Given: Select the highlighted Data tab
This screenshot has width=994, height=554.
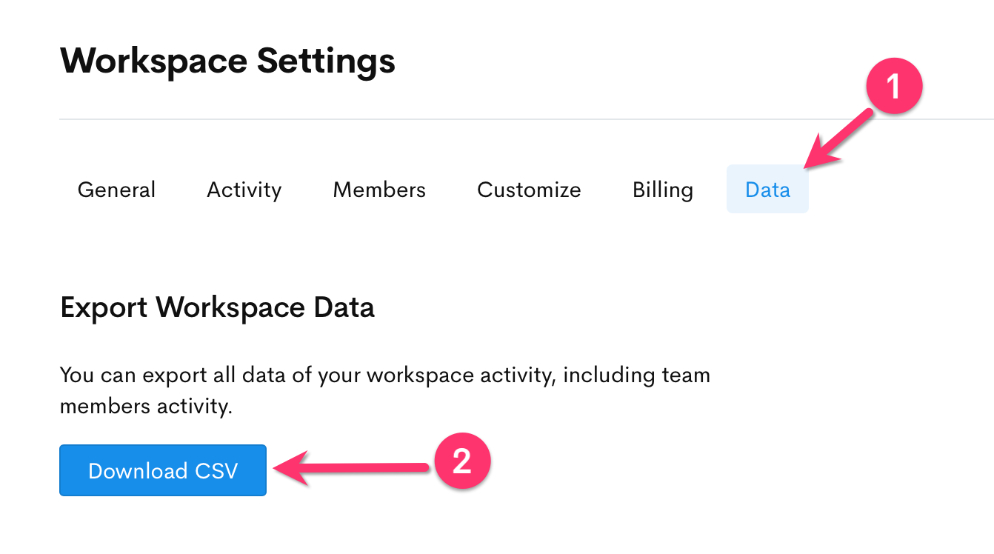Looking at the screenshot, I should [x=767, y=190].
